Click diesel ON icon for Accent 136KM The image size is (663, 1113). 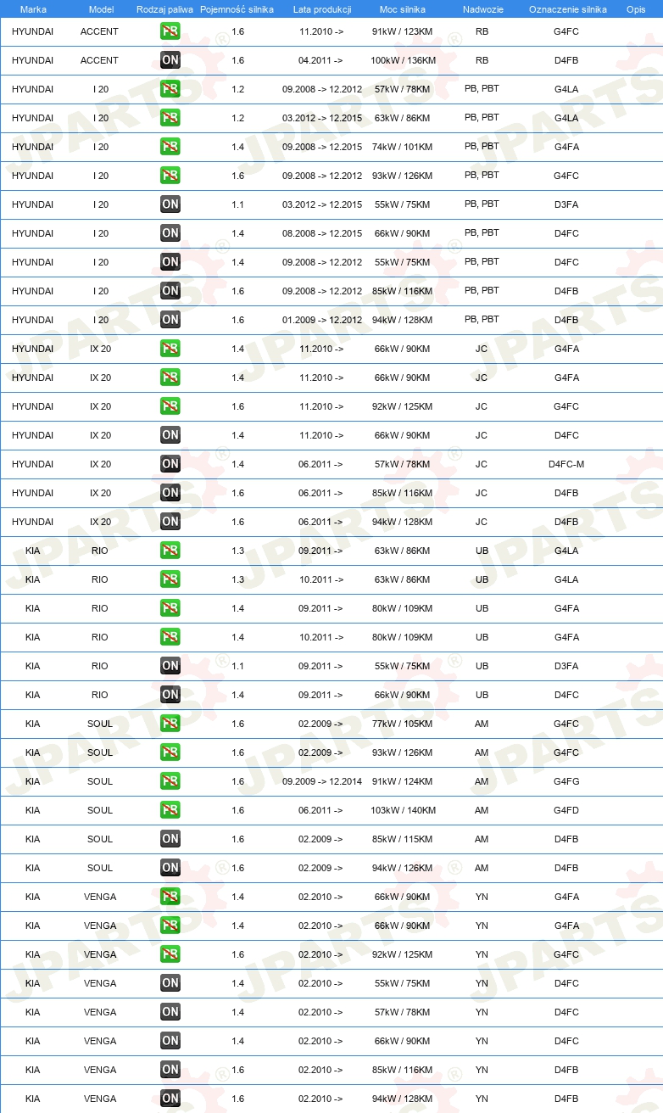point(170,60)
